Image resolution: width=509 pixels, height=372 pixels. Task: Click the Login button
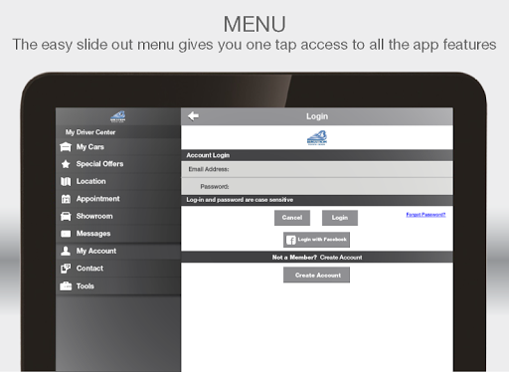pos(340,218)
